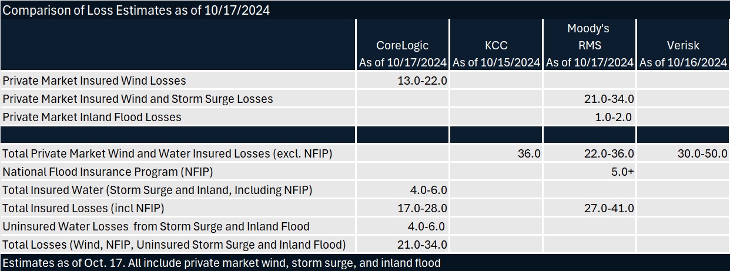Viewport: 730px width, 271px height.
Task: Click the Moody's 27.0-41.0 total insured cell
Action: (610, 208)
